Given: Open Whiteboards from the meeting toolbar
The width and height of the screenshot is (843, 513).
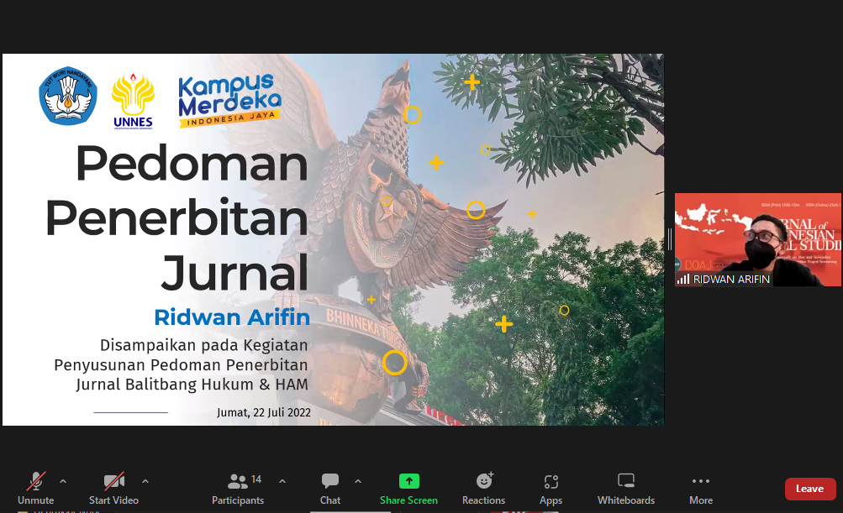Looking at the screenshot, I should click(625, 487).
